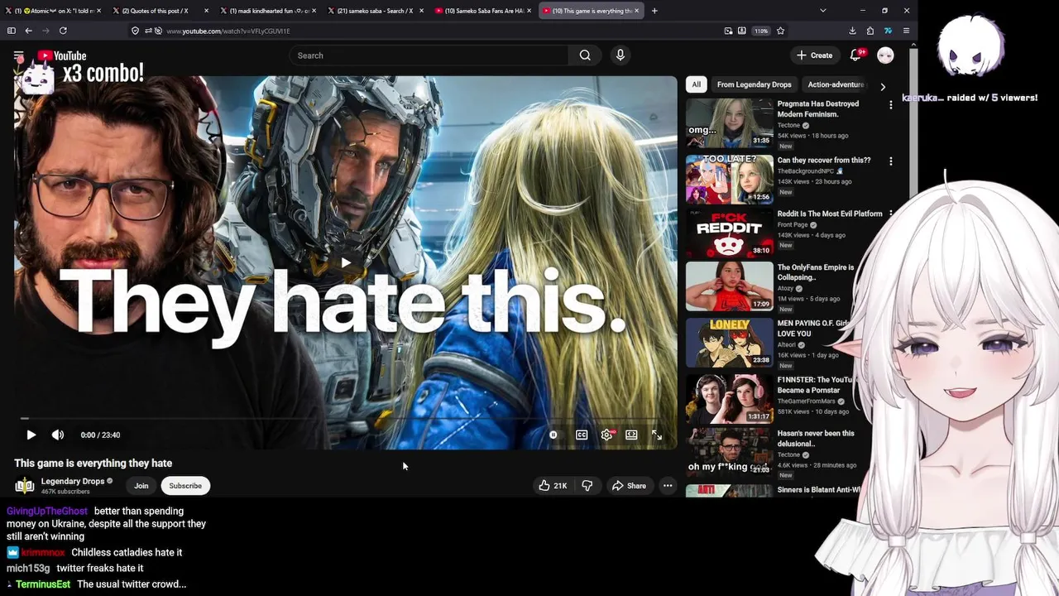
Task: Open a new browser tab
Action: click(x=654, y=11)
